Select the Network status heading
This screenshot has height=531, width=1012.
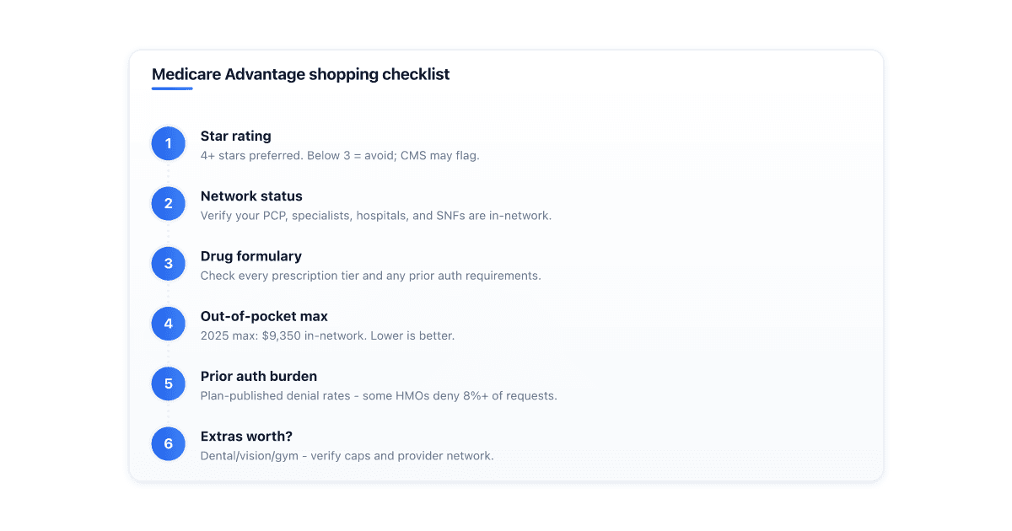(x=251, y=196)
